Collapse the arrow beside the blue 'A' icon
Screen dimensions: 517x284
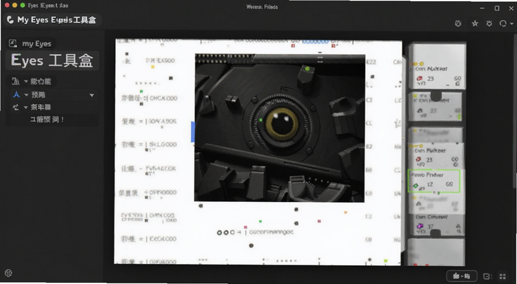point(26,95)
